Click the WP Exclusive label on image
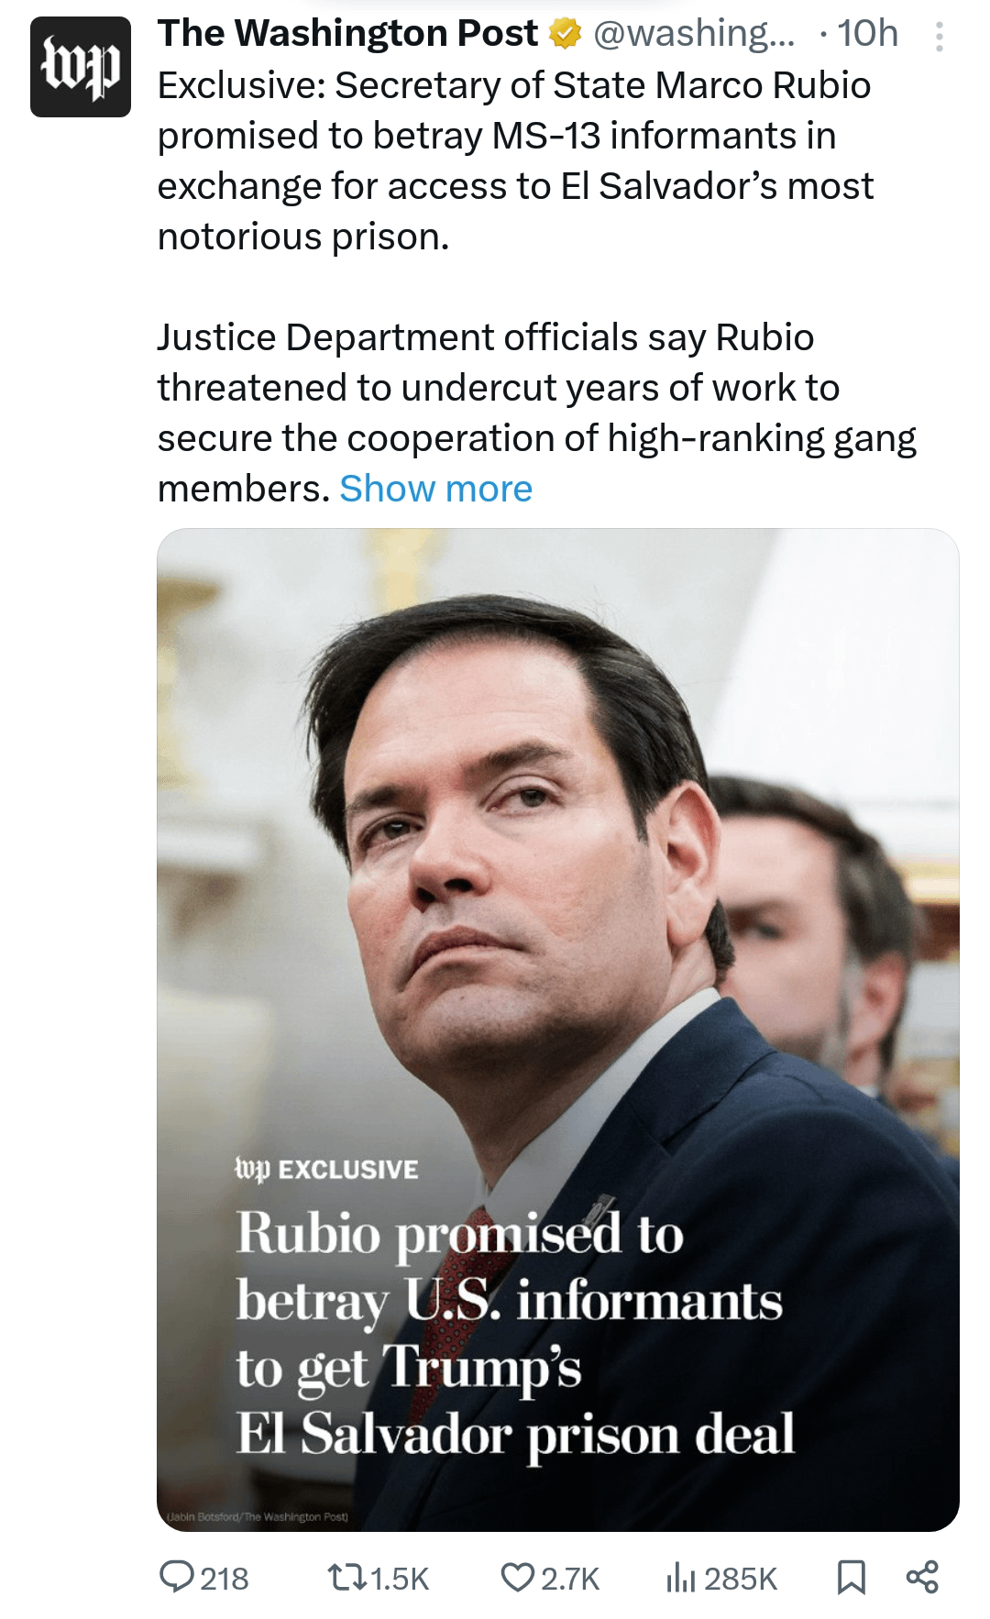Viewport: 990px width, 1619px height. [326, 1169]
